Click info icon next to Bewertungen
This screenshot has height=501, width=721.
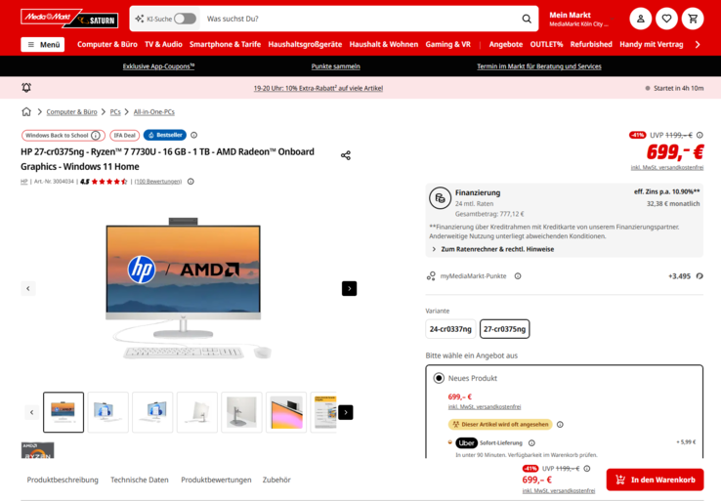tap(191, 182)
